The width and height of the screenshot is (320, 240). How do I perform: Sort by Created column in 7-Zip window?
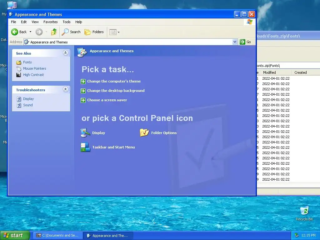[300, 72]
